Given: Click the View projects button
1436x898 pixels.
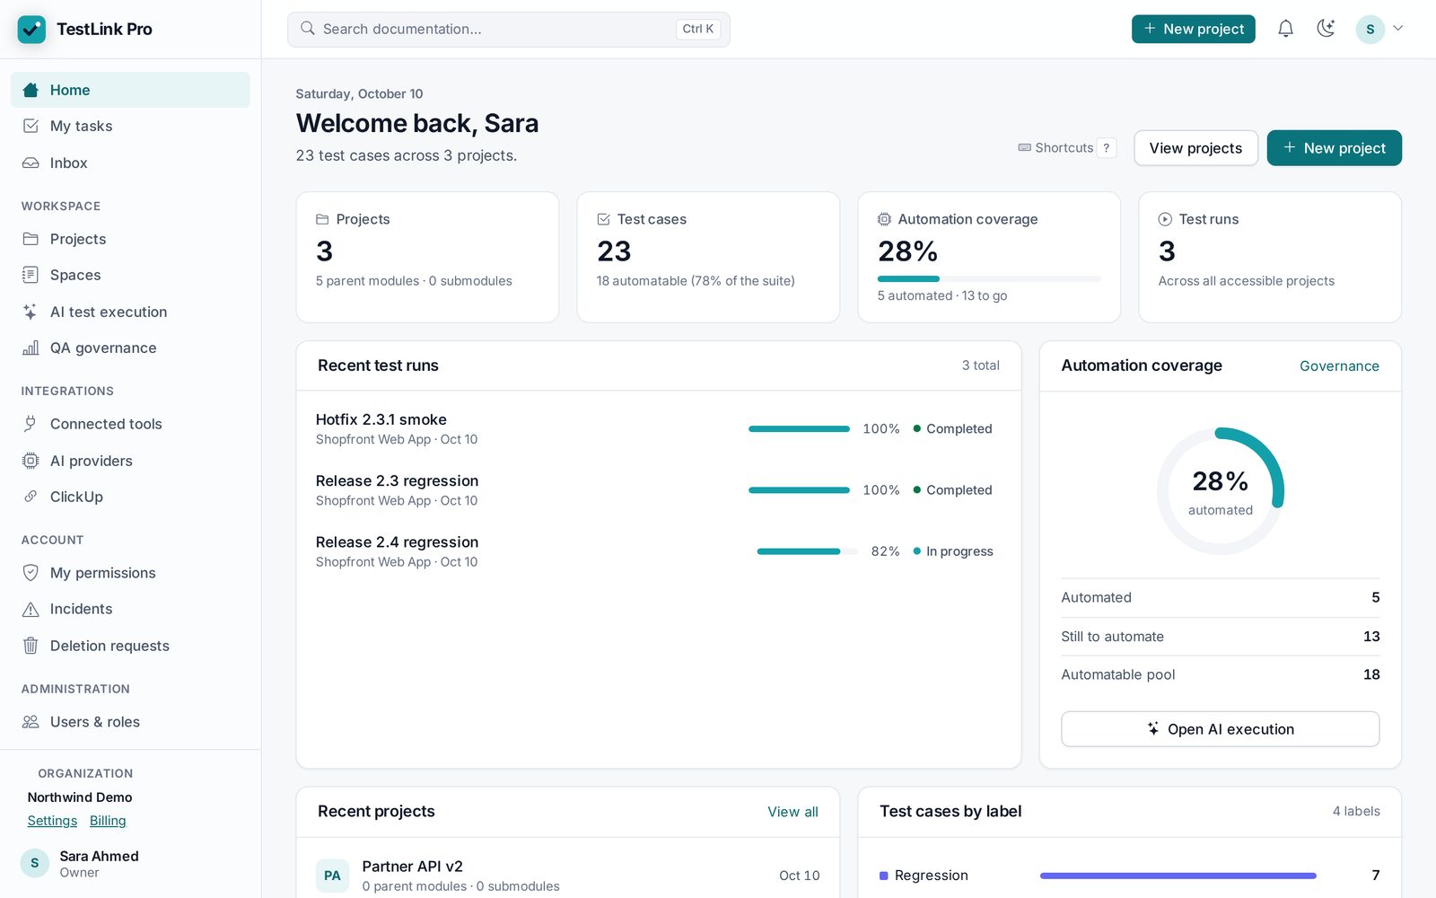Looking at the screenshot, I should (x=1195, y=148).
